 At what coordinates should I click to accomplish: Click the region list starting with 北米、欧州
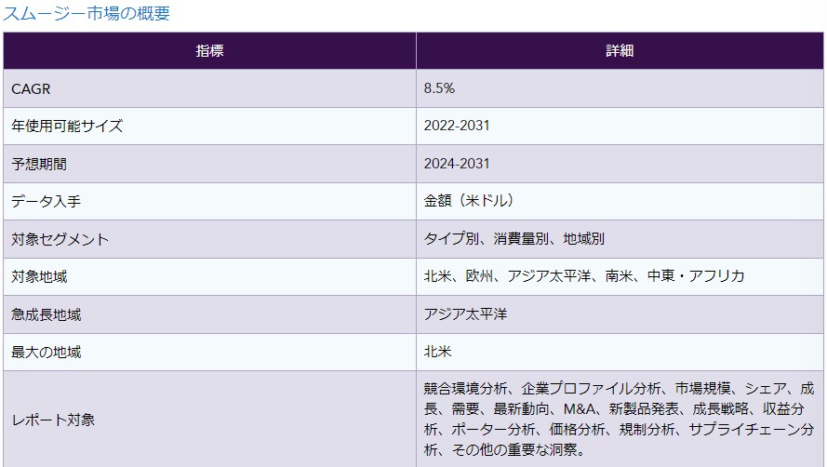coord(584,276)
